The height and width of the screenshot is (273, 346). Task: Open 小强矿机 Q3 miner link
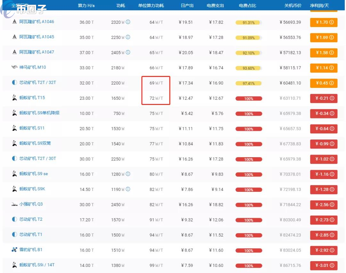pos(31,204)
